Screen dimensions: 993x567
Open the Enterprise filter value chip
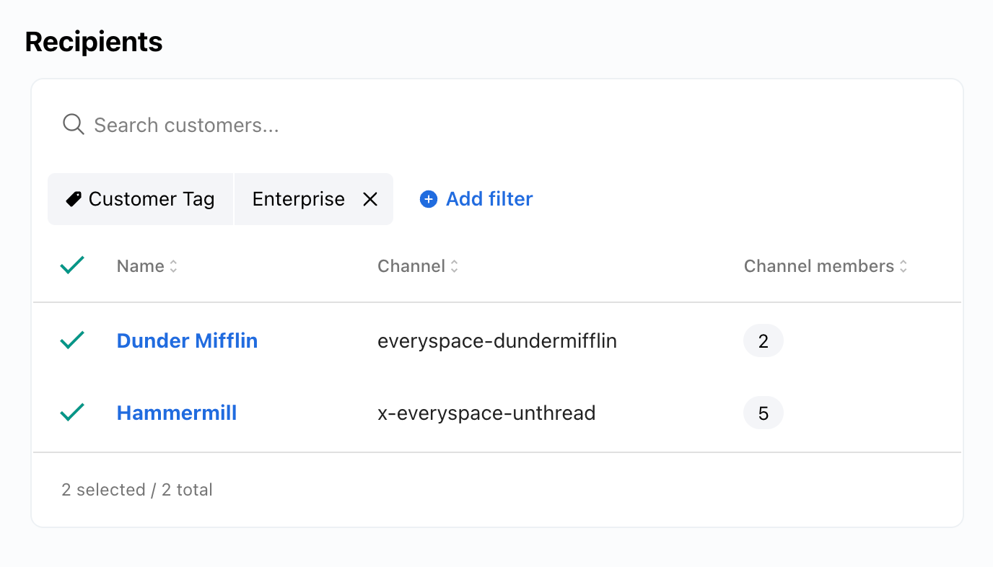pos(299,199)
